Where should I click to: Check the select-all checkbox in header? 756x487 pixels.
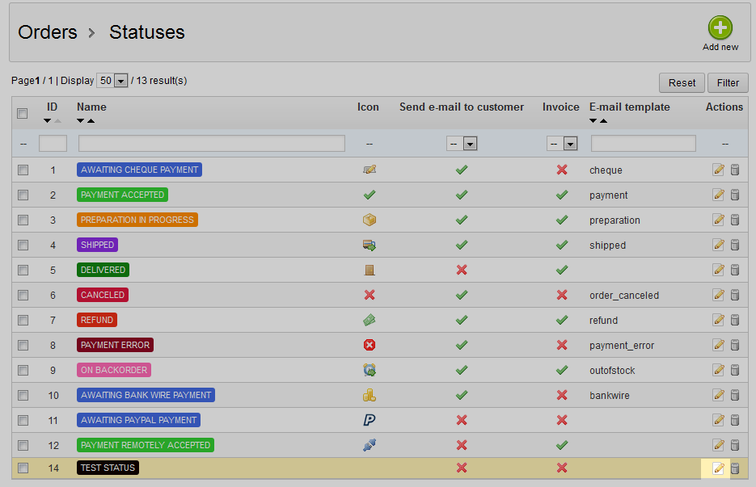pos(23,113)
